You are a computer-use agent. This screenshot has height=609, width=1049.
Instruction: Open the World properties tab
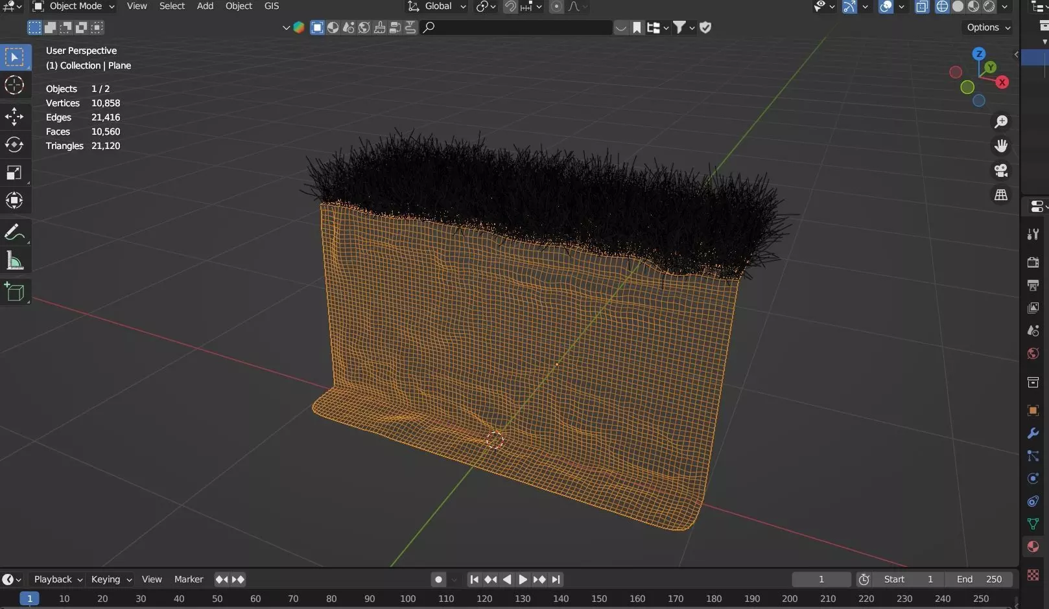click(1033, 353)
